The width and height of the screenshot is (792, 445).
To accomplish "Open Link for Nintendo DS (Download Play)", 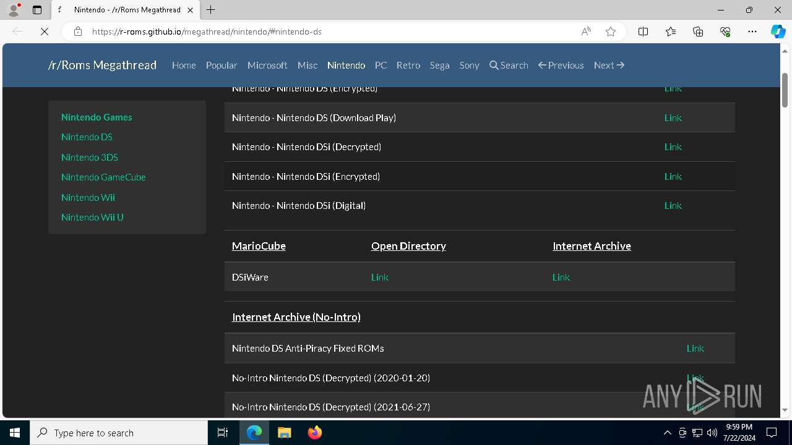I will click(x=673, y=117).
